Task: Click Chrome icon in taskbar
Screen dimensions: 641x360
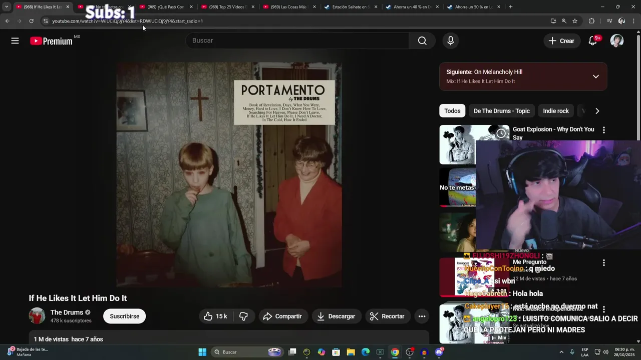Action: click(x=395, y=352)
